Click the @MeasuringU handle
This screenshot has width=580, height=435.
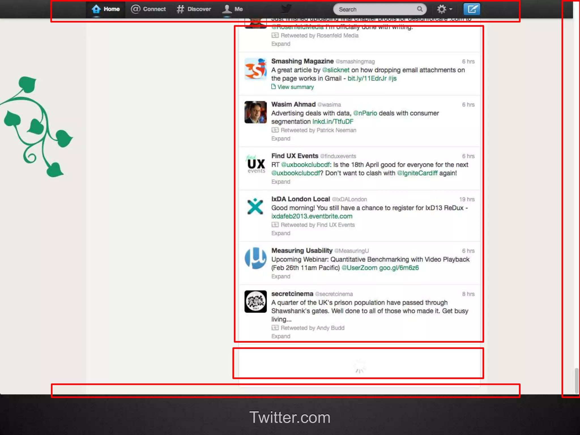351,251
